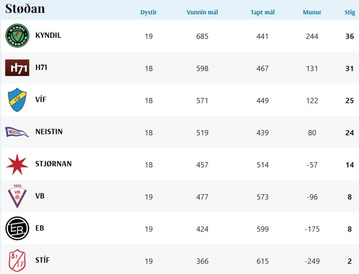359x274 pixels.
Task: Open the H71 team name link
Action: [41, 68]
